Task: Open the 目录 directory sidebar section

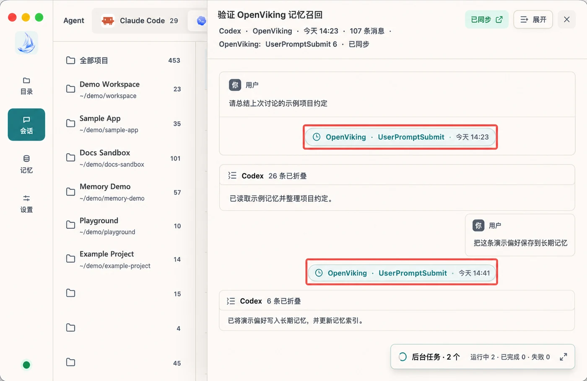Action: (26, 86)
